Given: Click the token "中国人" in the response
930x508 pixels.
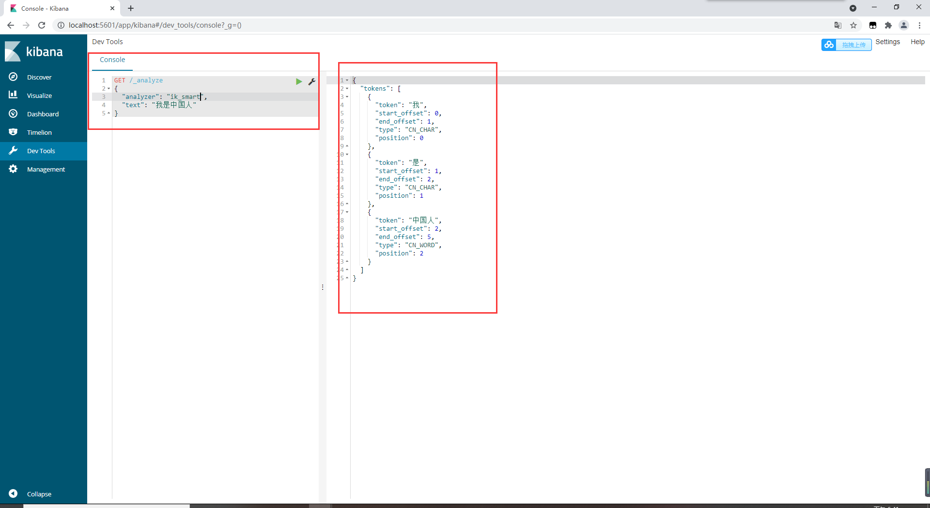Looking at the screenshot, I should point(424,221).
